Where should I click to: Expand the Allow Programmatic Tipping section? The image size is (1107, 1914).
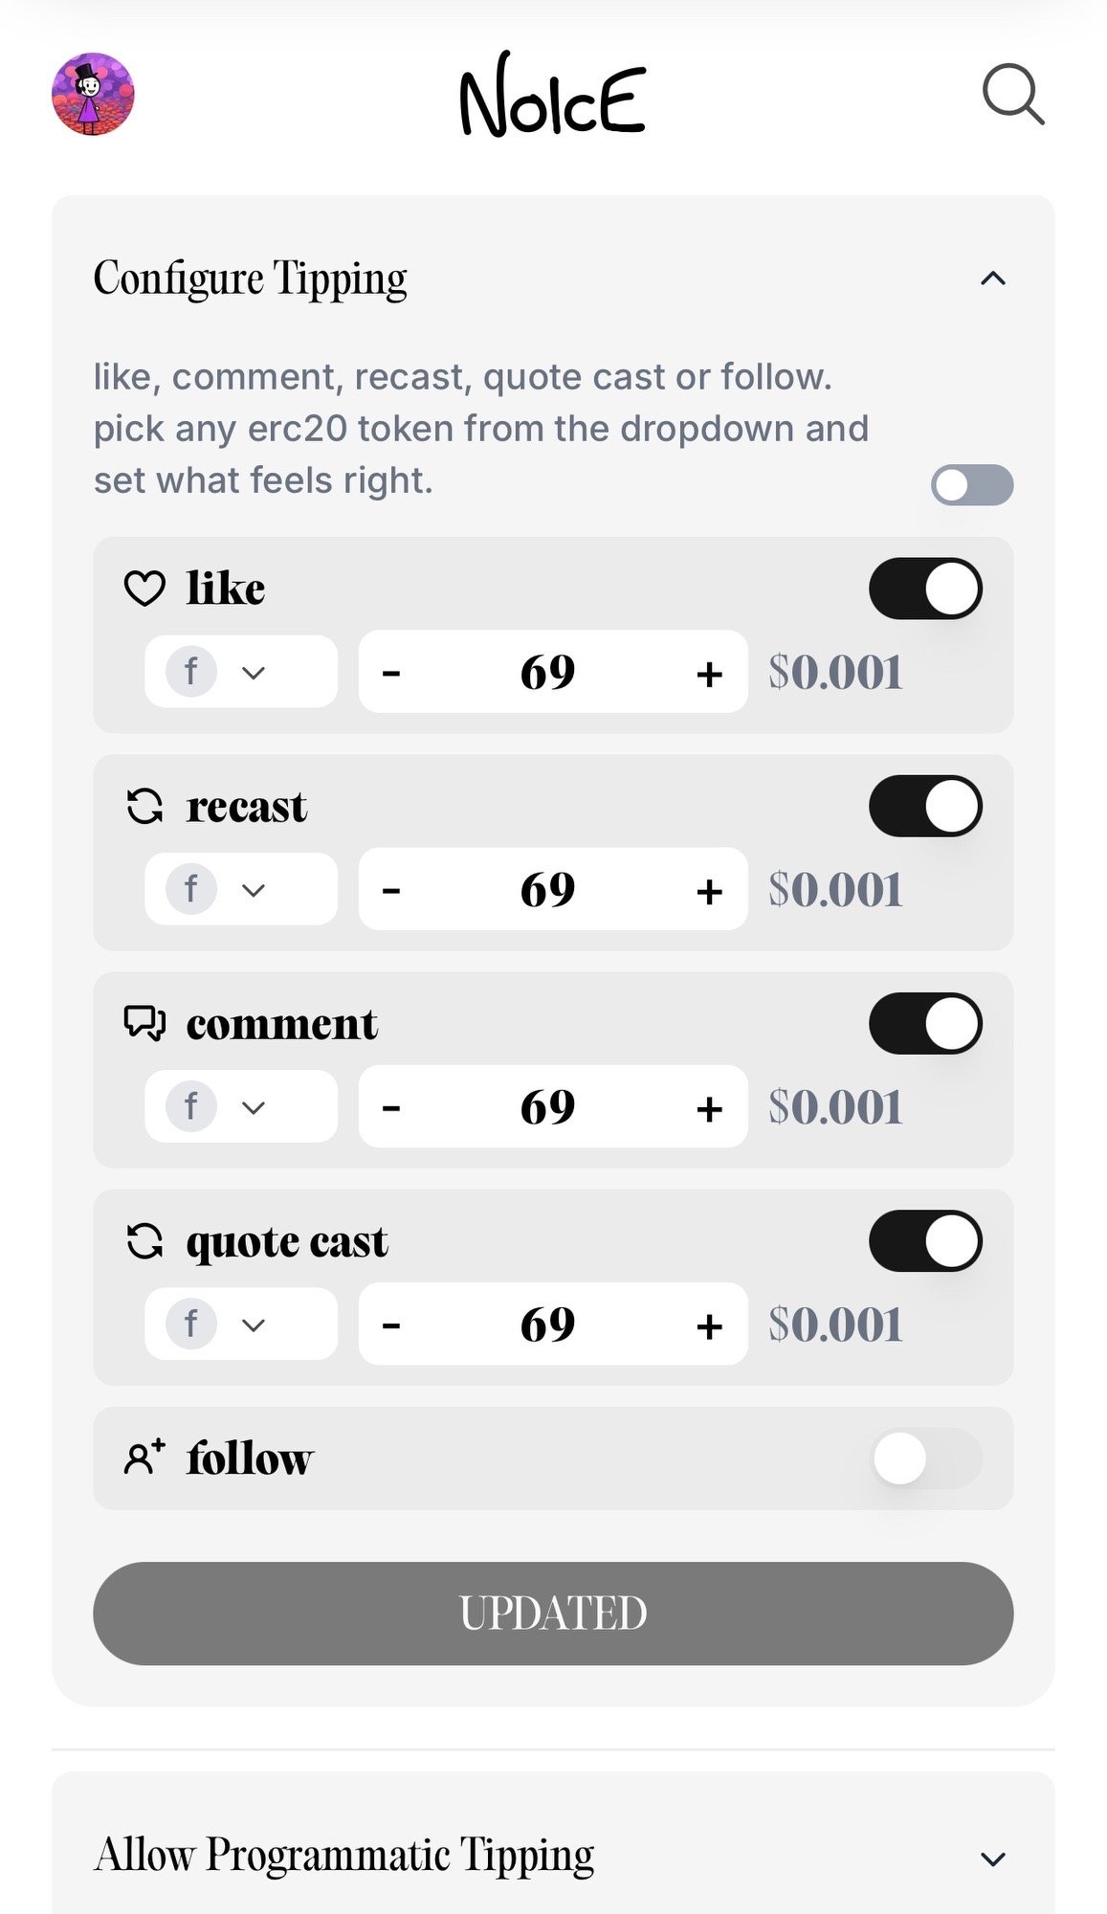[x=993, y=1858]
